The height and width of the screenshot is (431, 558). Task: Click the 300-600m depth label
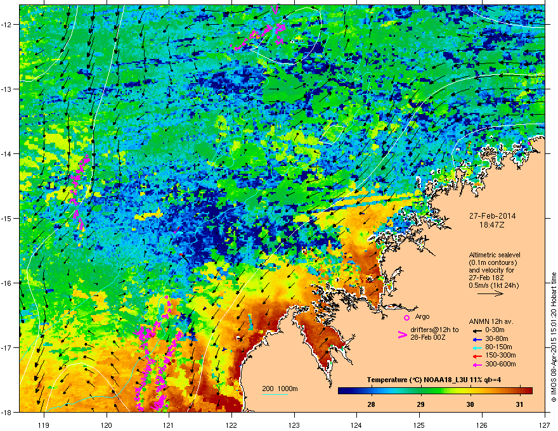click(x=500, y=364)
